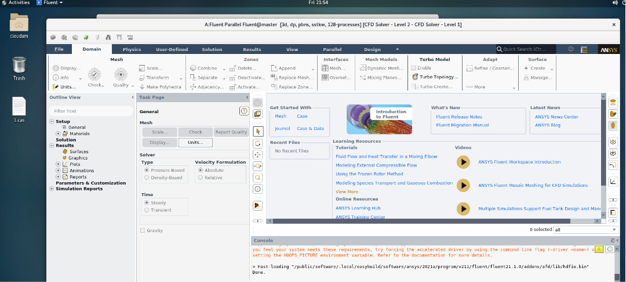The image size is (626, 282).
Task: Click the yellow warning icon in console
Action: (599, 249)
